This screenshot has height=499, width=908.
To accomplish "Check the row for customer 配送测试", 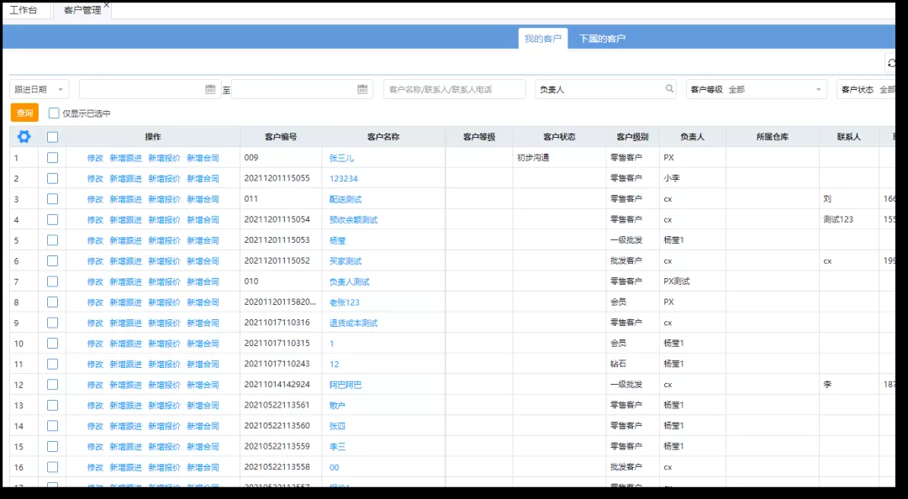I will (x=53, y=199).
